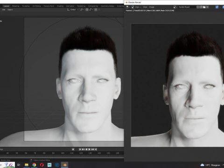Switch to UV Editing workspace
This screenshot has width=224, height=168.
(x=36, y=6)
